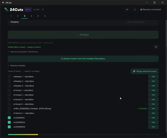Uncheck the ZOOM0012 checkbox

(9, 122)
